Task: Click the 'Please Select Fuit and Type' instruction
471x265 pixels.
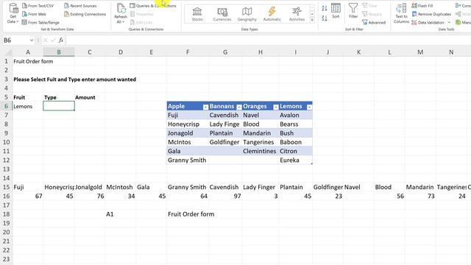Action: click(x=75, y=79)
